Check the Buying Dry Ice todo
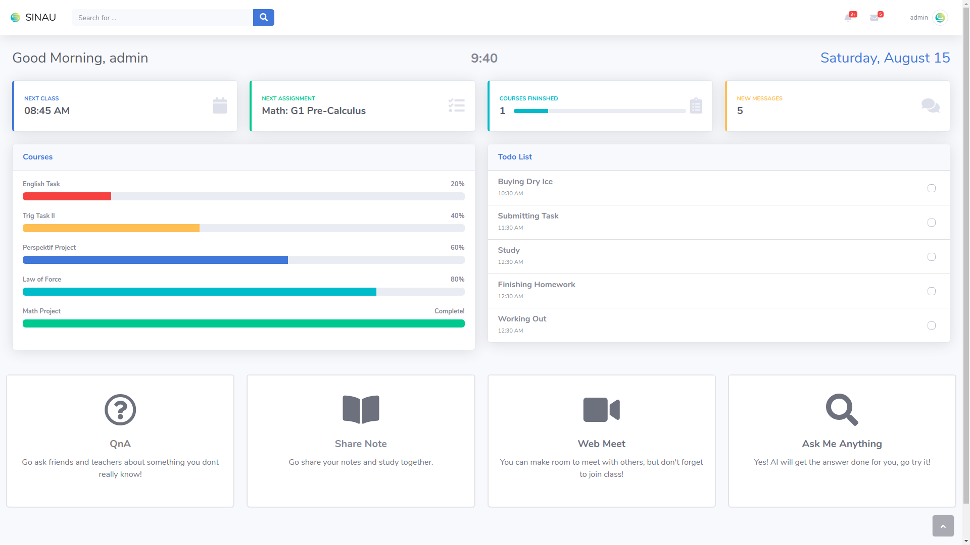 (x=931, y=188)
